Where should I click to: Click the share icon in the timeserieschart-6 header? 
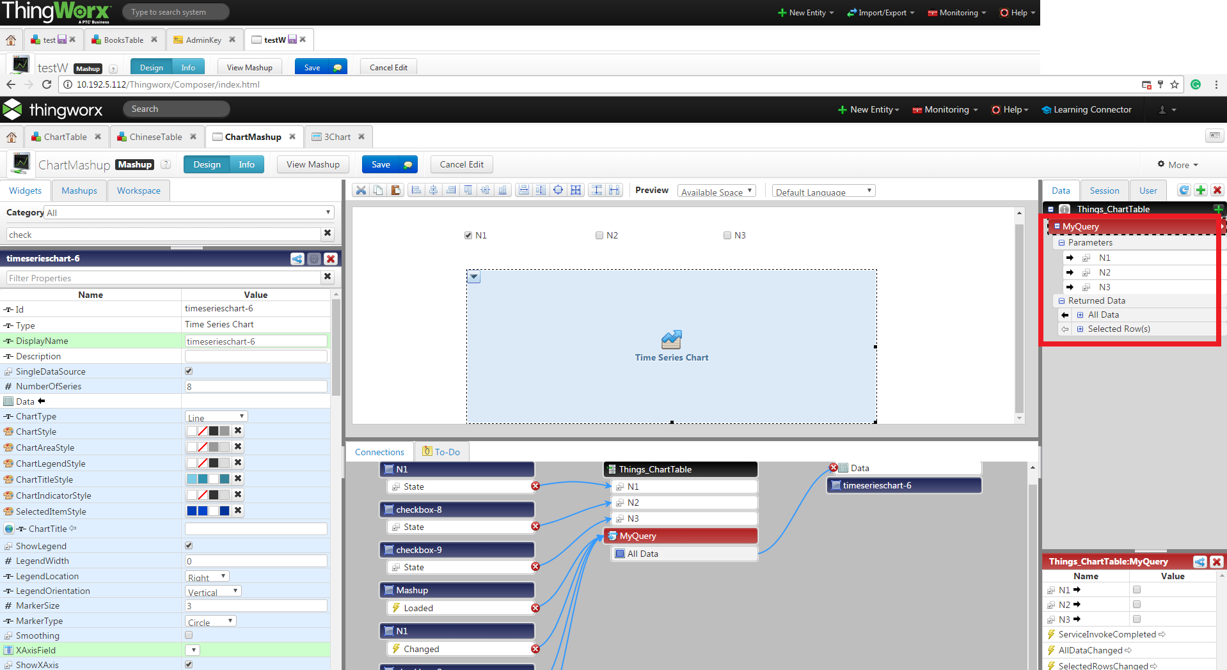297,258
